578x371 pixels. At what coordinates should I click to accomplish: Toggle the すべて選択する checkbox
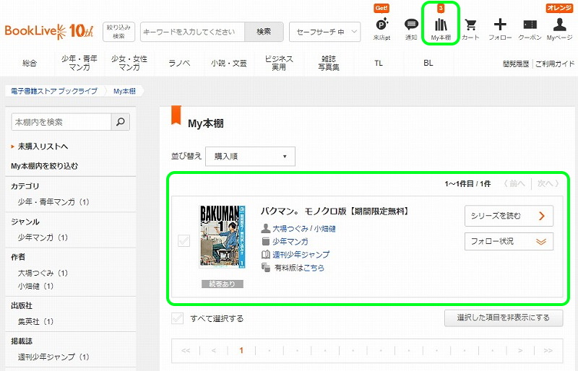[x=177, y=318]
